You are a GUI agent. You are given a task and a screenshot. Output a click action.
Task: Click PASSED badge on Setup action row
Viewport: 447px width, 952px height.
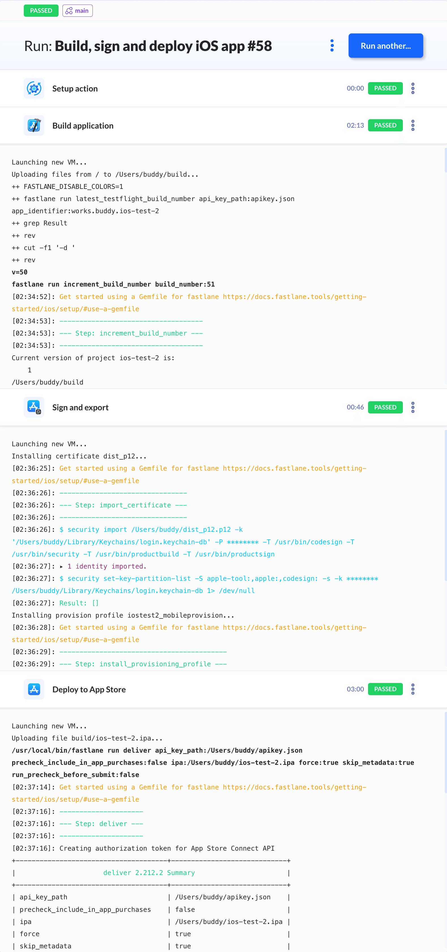pyautogui.click(x=385, y=88)
